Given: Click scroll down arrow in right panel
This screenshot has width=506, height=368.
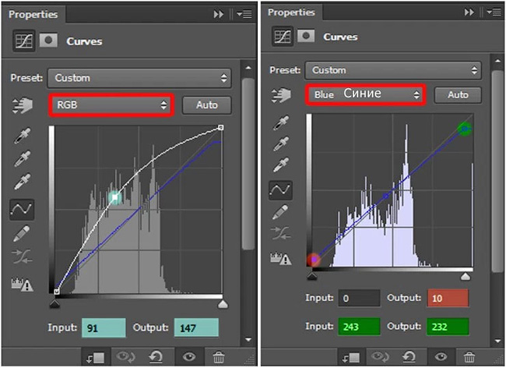Looking at the screenshot, I should pyautogui.click(x=497, y=341).
